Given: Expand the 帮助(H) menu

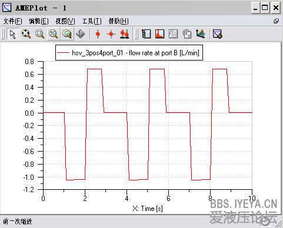Looking at the screenshot, I should click(119, 21).
